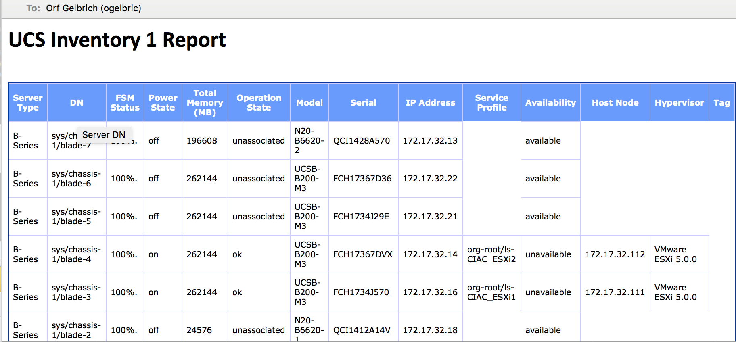
Task: Click the Host Node column header
Action: pos(615,102)
